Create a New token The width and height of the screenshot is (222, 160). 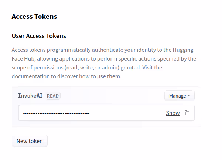coord(30,141)
